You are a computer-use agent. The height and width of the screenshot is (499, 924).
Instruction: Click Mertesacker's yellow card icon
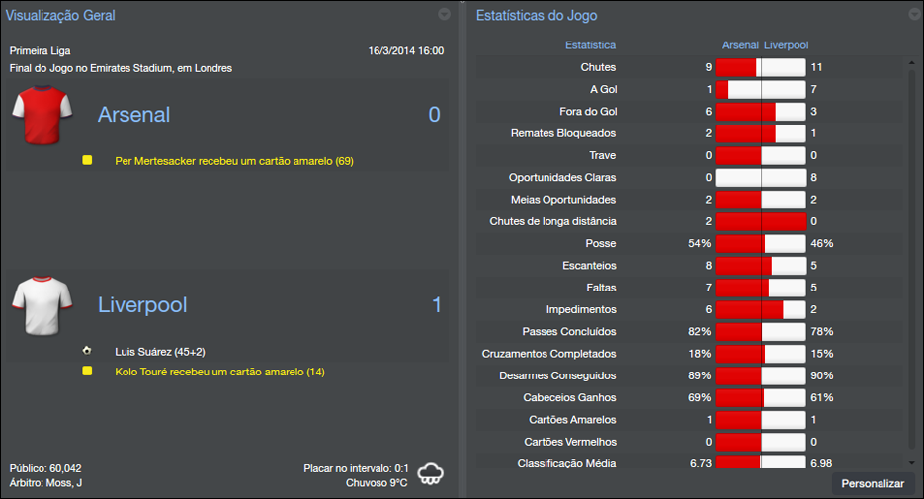coord(87,159)
